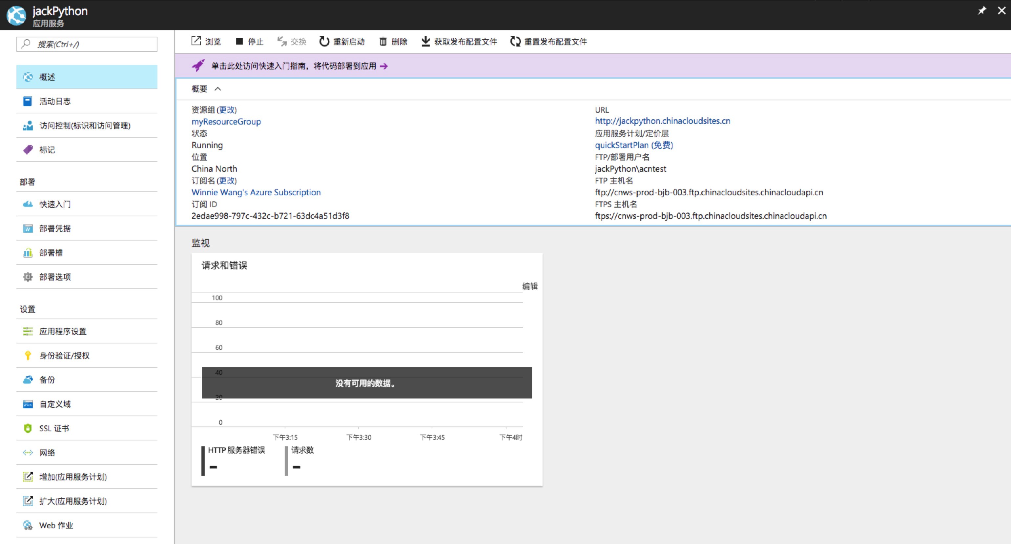
Task: Change resource group via 更改 link
Action: coord(227,110)
